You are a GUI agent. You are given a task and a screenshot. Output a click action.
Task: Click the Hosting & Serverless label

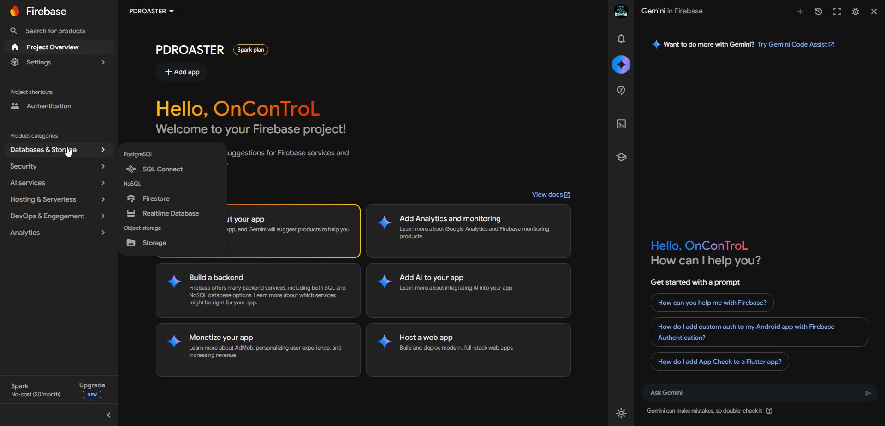[x=43, y=199]
